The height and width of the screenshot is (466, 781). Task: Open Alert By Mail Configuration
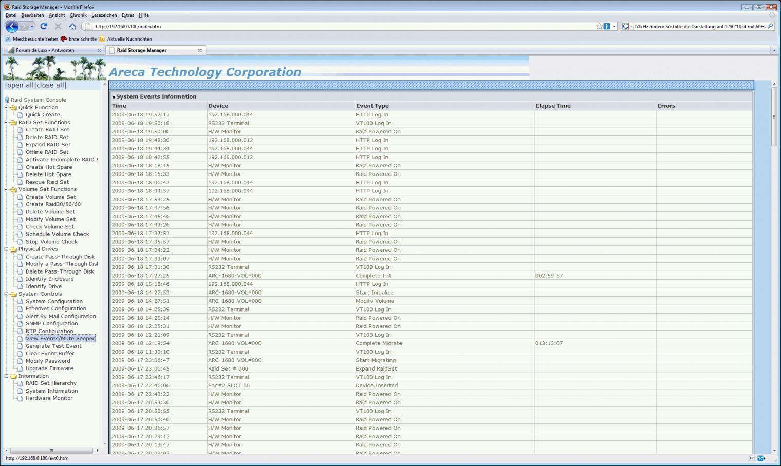61,316
